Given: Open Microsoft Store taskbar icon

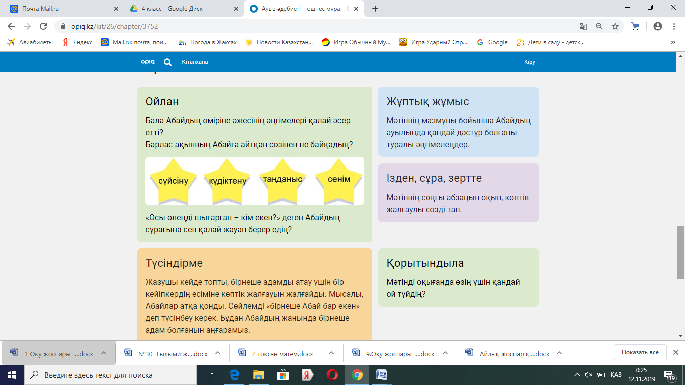Looking at the screenshot, I should click(283, 375).
